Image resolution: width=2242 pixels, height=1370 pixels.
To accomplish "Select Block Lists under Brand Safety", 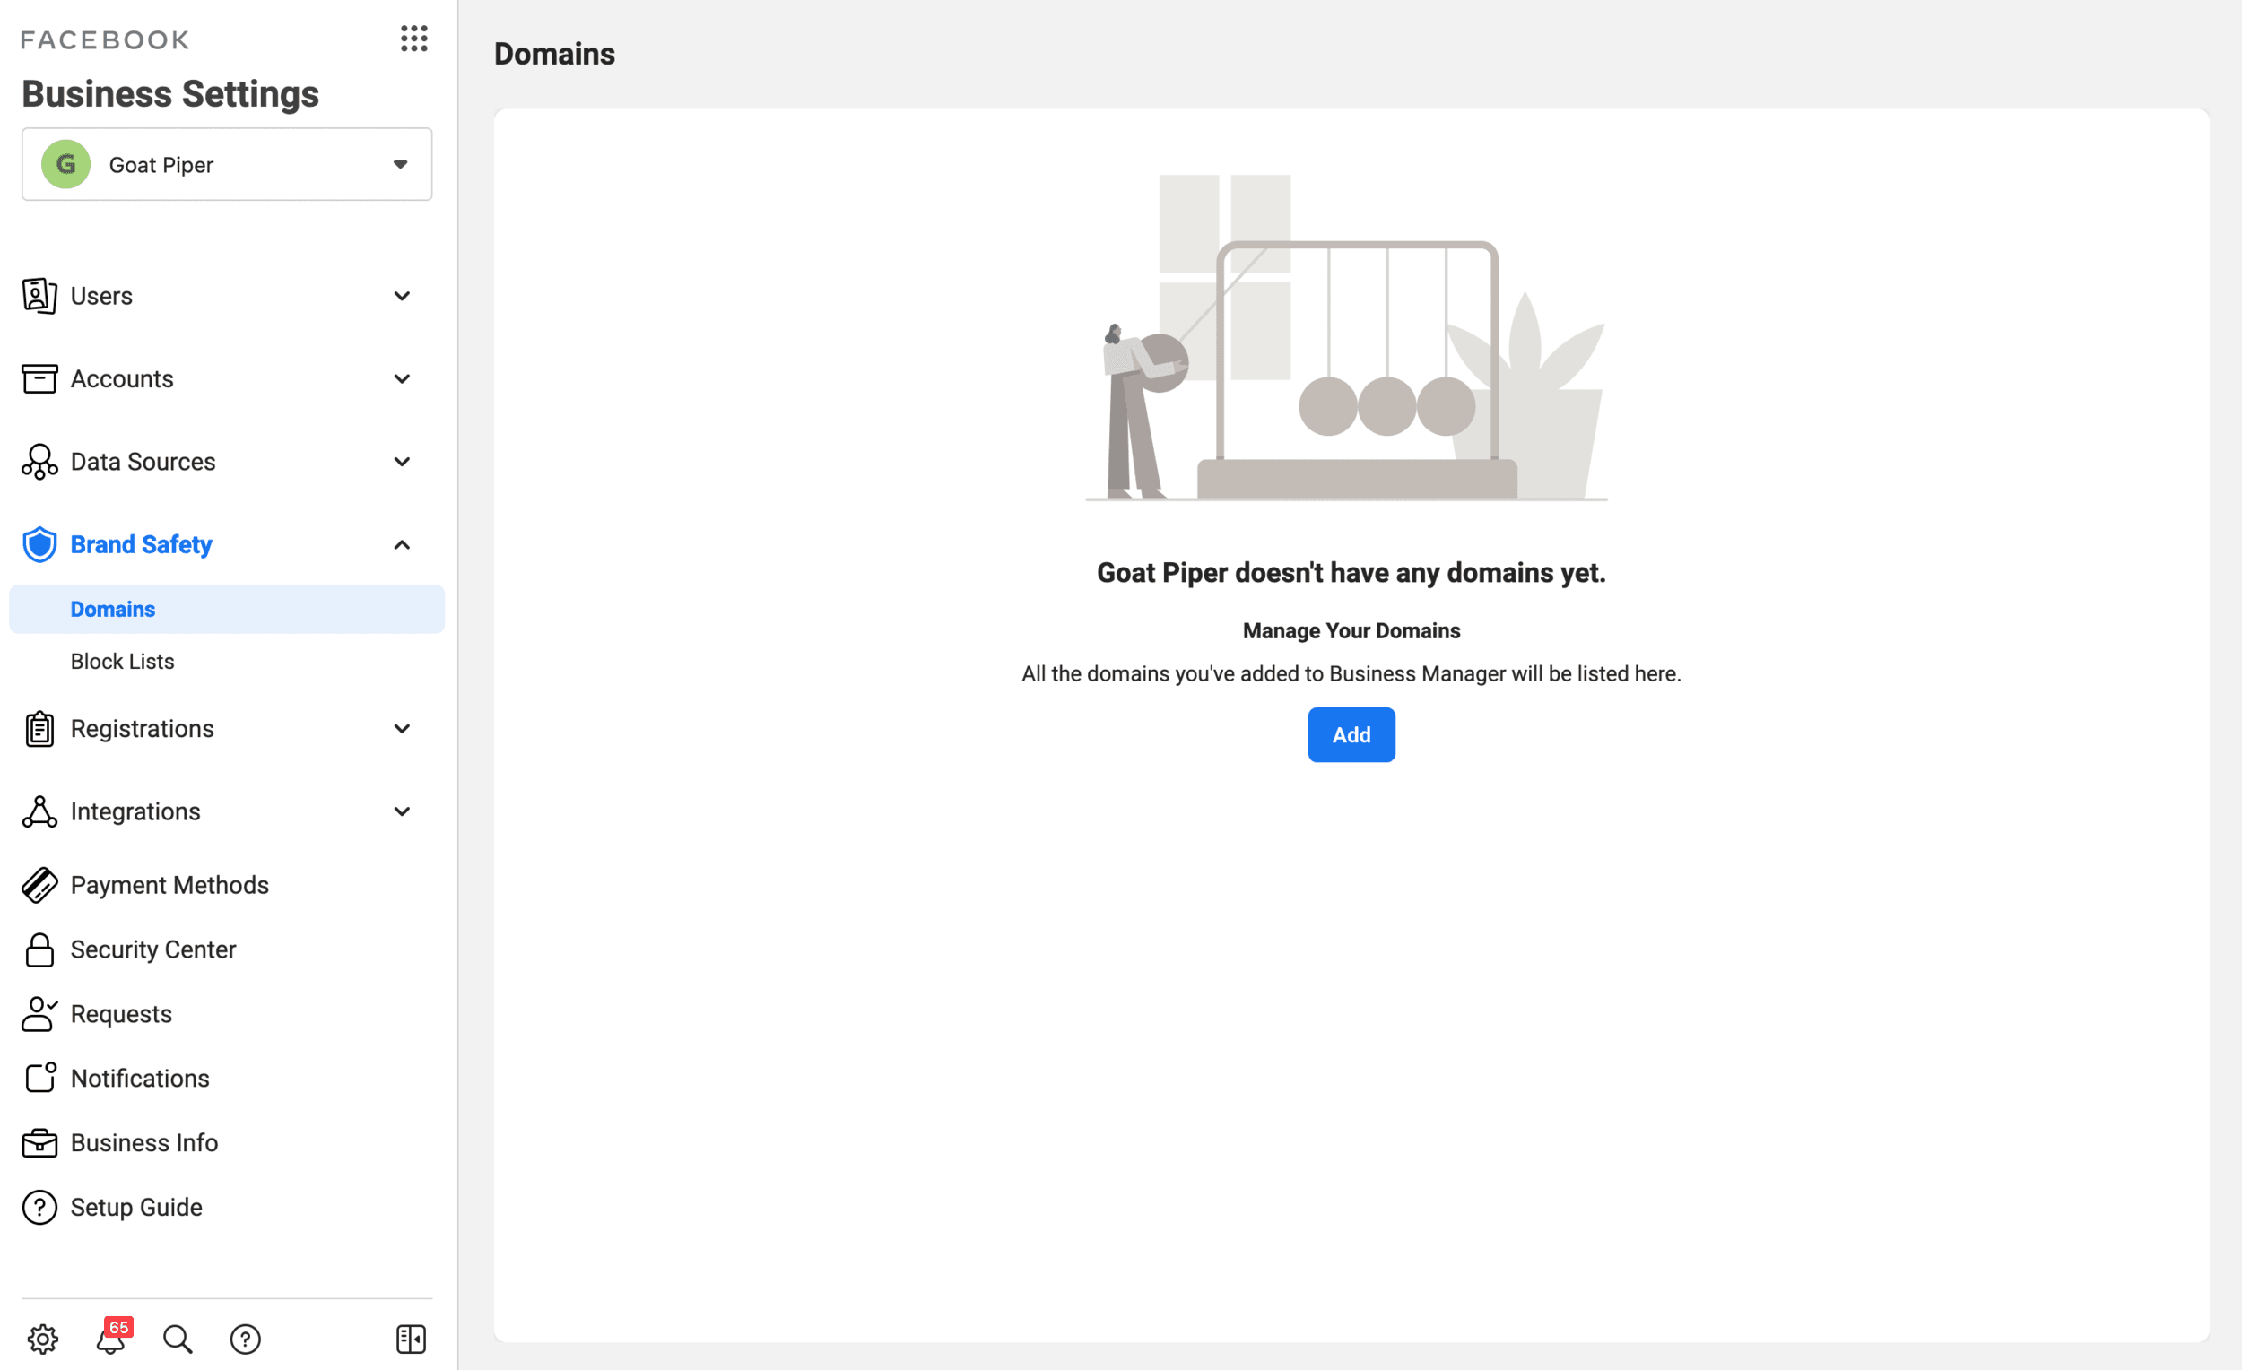I will [x=123, y=662].
